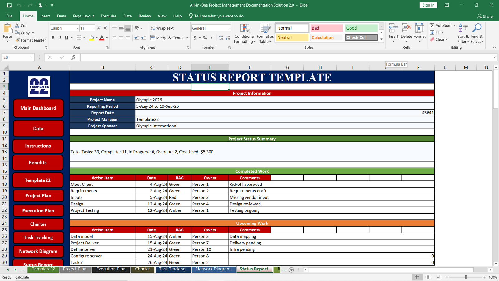The width and height of the screenshot is (499, 281).
Task: Toggle Italic formatting
Action: pos(60,38)
